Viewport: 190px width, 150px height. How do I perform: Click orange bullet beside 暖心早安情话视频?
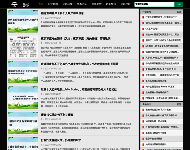point(143,139)
